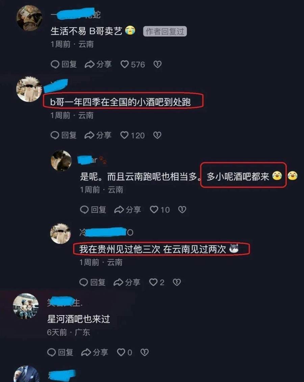The height and width of the screenshot is (382, 304).
Task: Reply to the 'b哥一年四季' comment
Action: pos(64,135)
